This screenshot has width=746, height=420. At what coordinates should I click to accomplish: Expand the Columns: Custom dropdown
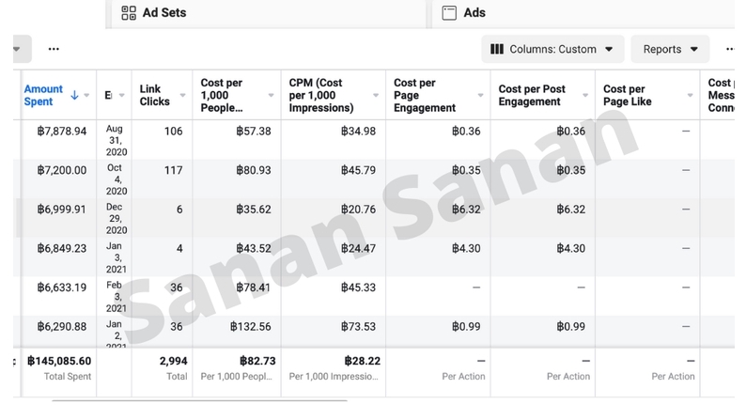click(x=609, y=49)
